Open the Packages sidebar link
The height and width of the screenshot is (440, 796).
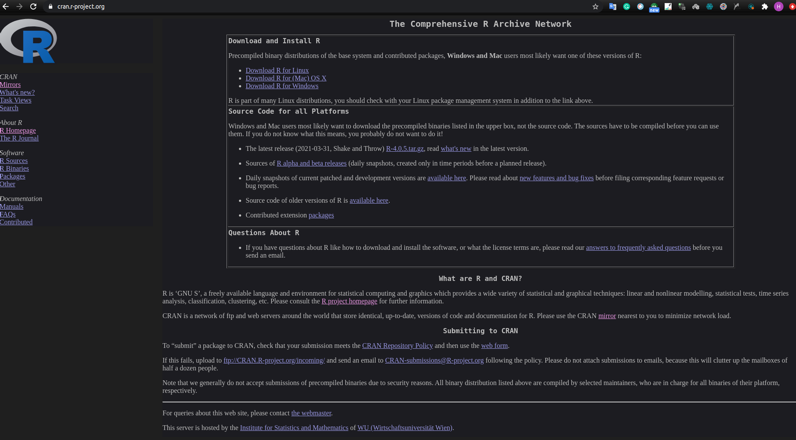pos(13,177)
